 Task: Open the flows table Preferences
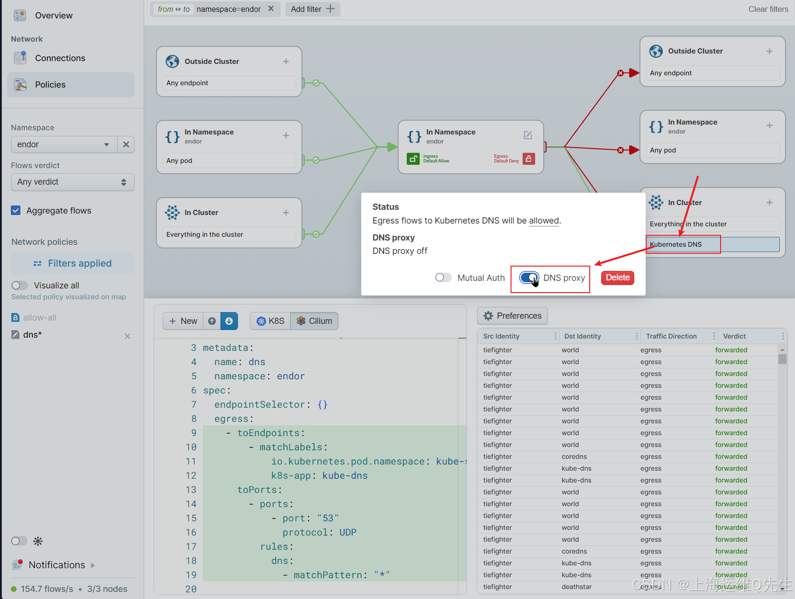[512, 316]
